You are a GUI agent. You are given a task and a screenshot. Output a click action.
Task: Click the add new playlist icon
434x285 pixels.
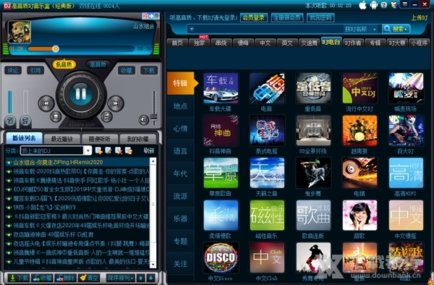click(98, 150)
